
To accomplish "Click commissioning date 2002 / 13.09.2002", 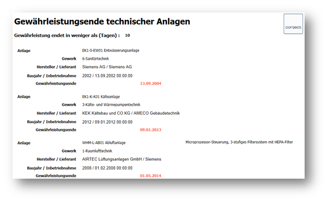I will click(107, 76).
